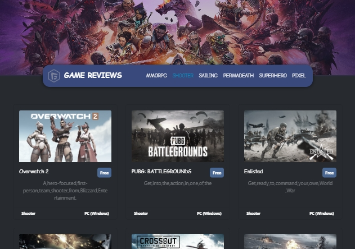Open the space battle game thumbnail below Overwatch

(x=65, y=241)
